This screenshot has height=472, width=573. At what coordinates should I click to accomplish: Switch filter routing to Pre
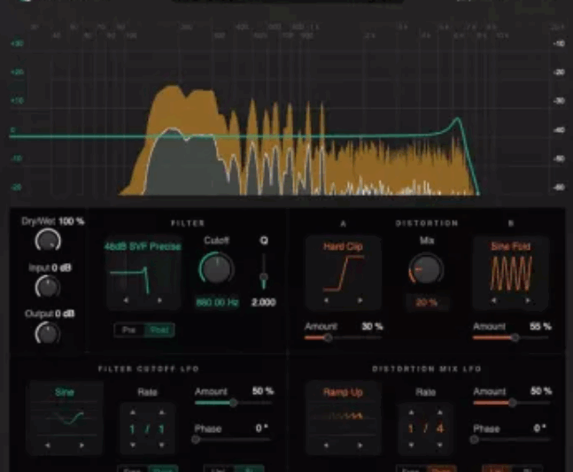pyautogui.click(x=129, y=330)
